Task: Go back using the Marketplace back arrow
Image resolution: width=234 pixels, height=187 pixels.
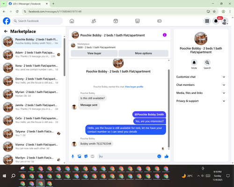Action: click(6, 31)
